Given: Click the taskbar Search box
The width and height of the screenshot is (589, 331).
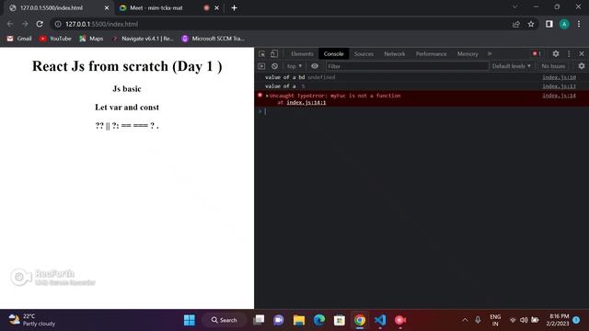Looking at the screenshot, I should (x=225, y=320).
